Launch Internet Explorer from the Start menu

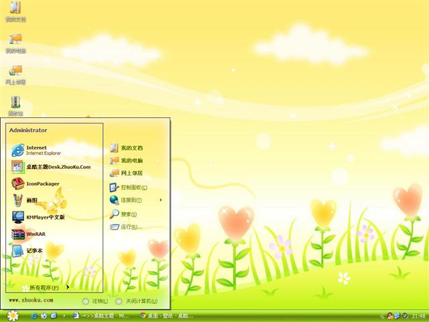[36, 150]
